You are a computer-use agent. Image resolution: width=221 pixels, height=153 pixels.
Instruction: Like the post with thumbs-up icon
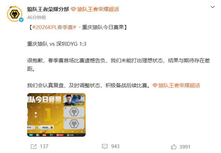pyautogui.click(x=174, y=147)
